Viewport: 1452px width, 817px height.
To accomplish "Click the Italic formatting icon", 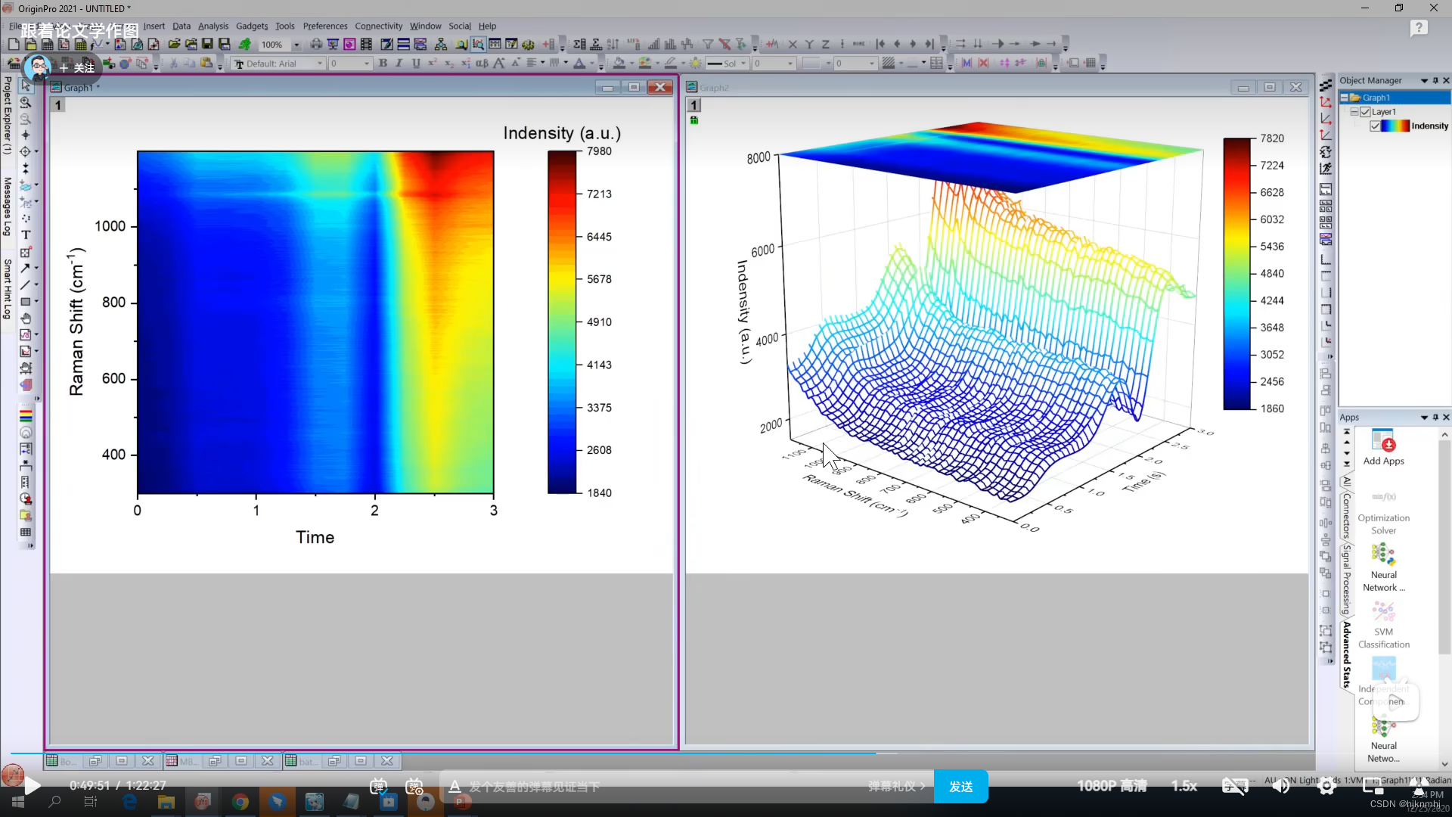I will pos(399,64).
